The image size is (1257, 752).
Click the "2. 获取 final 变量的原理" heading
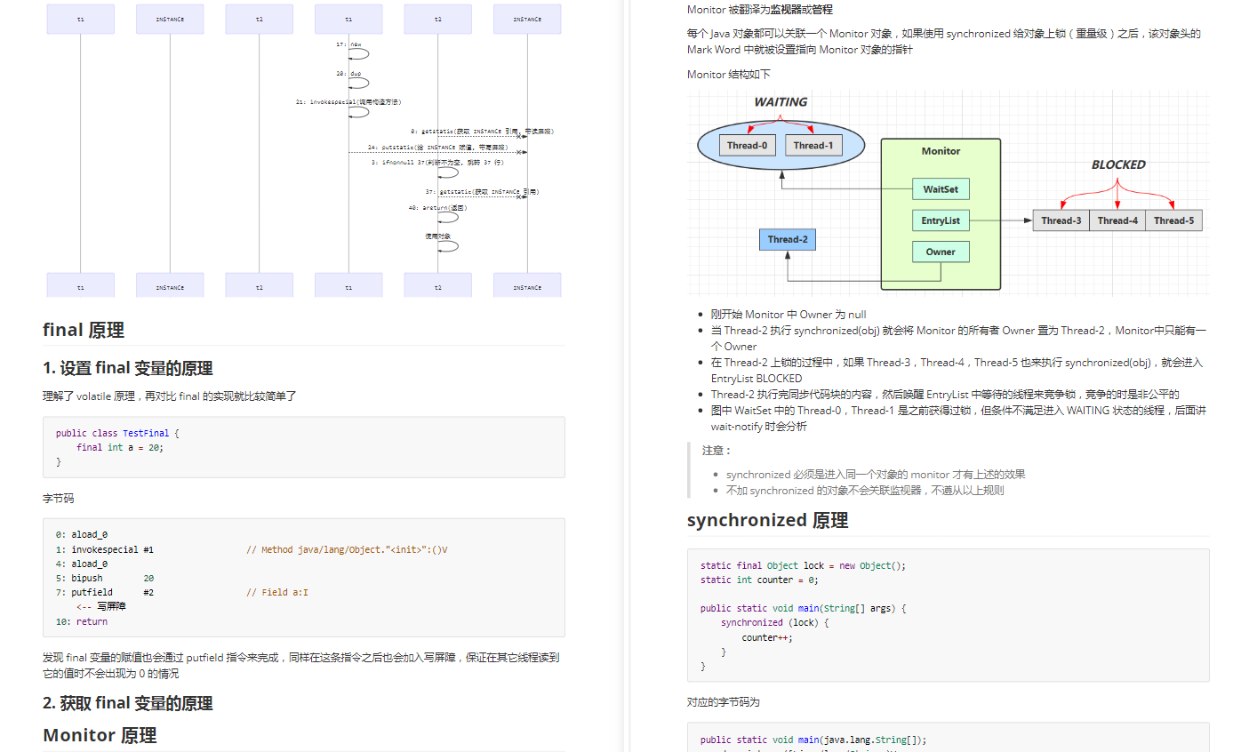128,703
